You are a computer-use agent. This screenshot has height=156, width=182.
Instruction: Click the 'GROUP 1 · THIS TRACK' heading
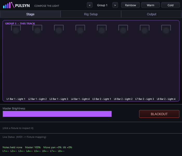click(20, 24)
